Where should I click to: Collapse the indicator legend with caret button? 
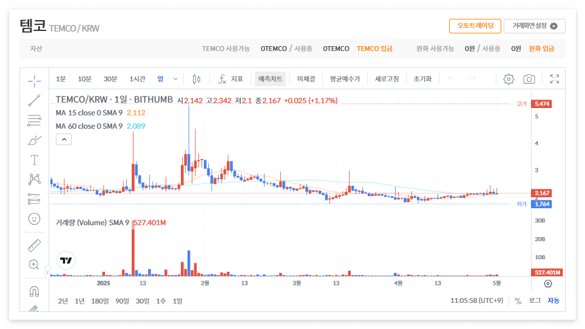(x=64, y=140)
